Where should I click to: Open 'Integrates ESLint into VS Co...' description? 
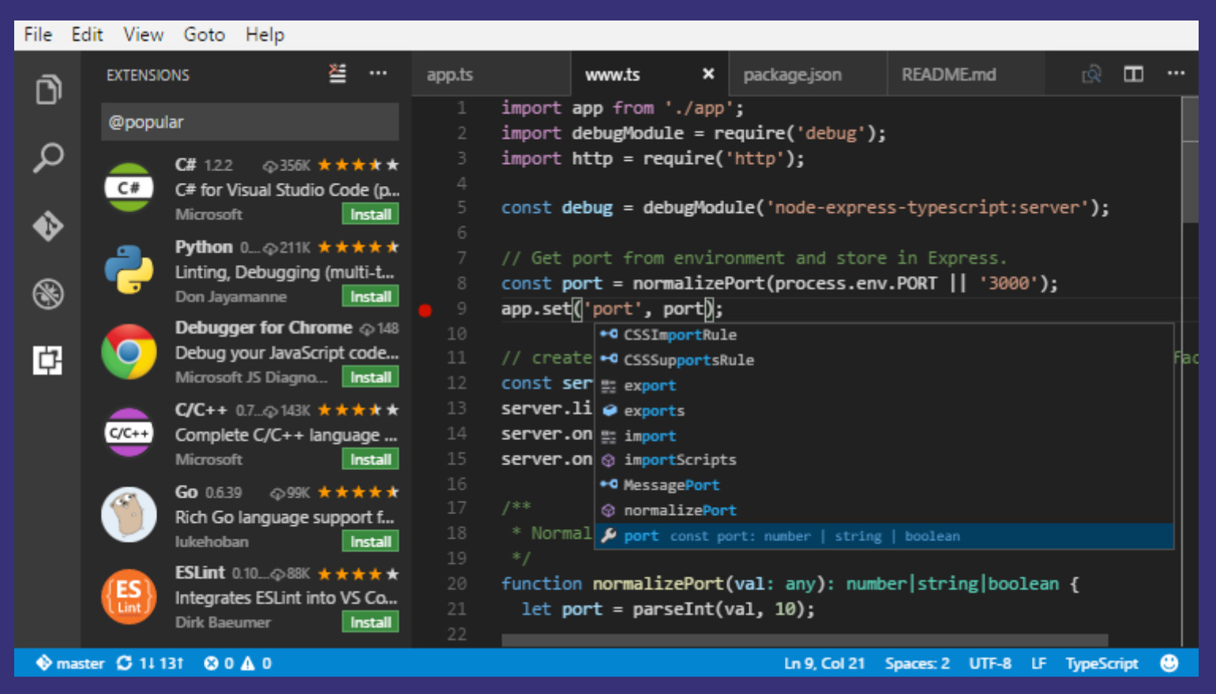click(286, 599)
